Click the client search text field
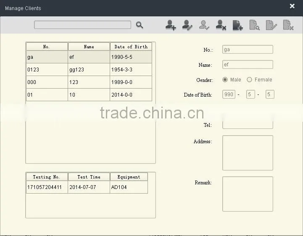 click(x=82, y=25)
